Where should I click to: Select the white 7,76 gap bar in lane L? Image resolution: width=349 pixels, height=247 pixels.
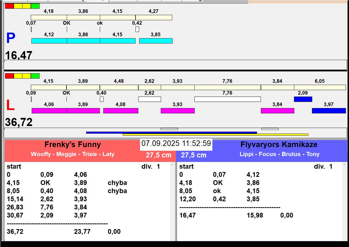227,99
